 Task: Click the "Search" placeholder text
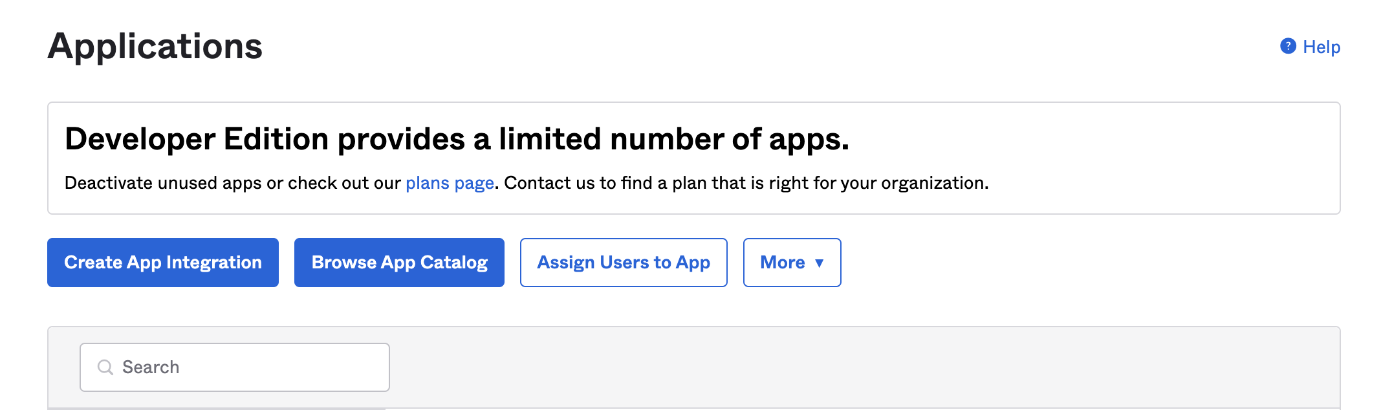(x=151, y=367)
